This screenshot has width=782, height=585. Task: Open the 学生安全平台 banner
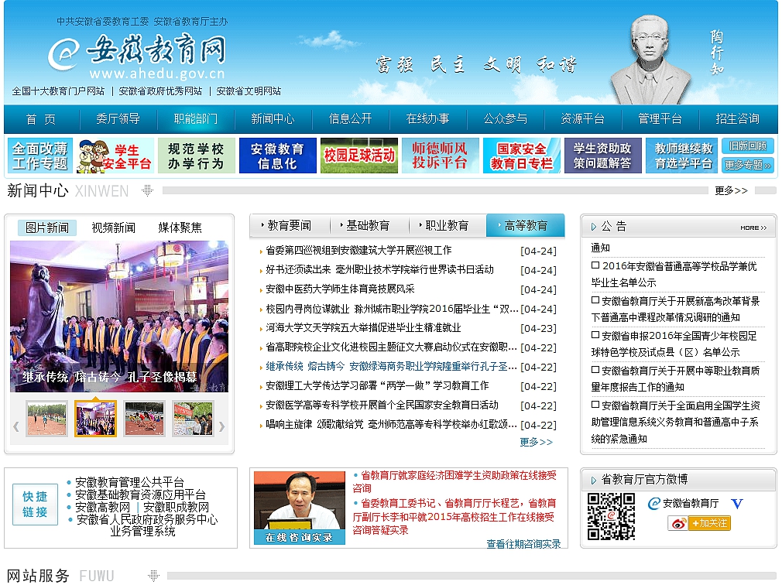[x=115, y=156]
